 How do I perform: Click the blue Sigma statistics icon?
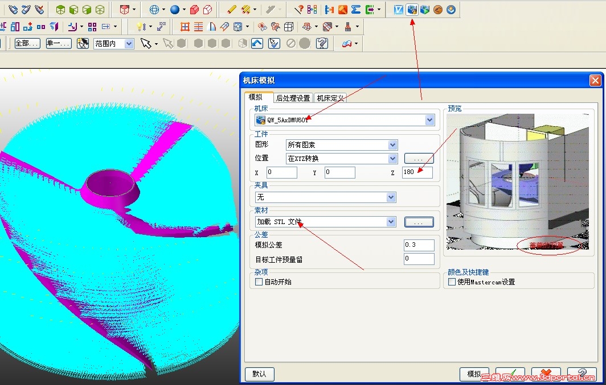356,10
